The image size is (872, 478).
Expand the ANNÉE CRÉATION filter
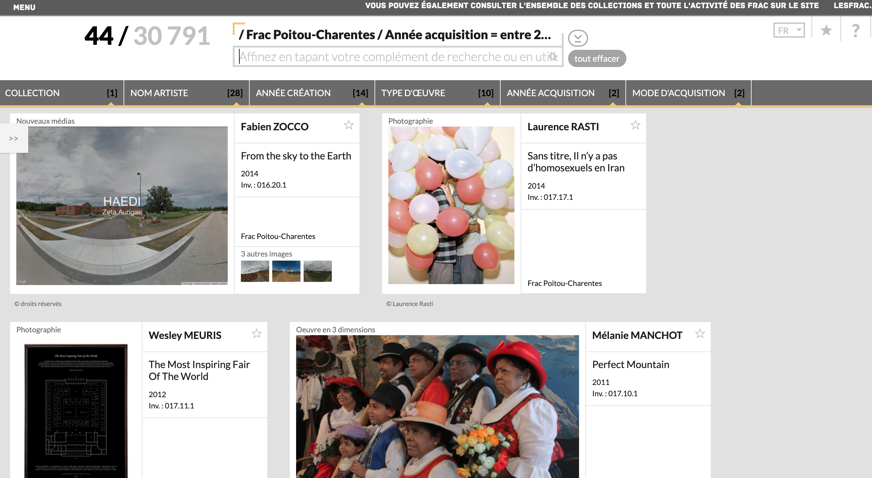(312, 93)
